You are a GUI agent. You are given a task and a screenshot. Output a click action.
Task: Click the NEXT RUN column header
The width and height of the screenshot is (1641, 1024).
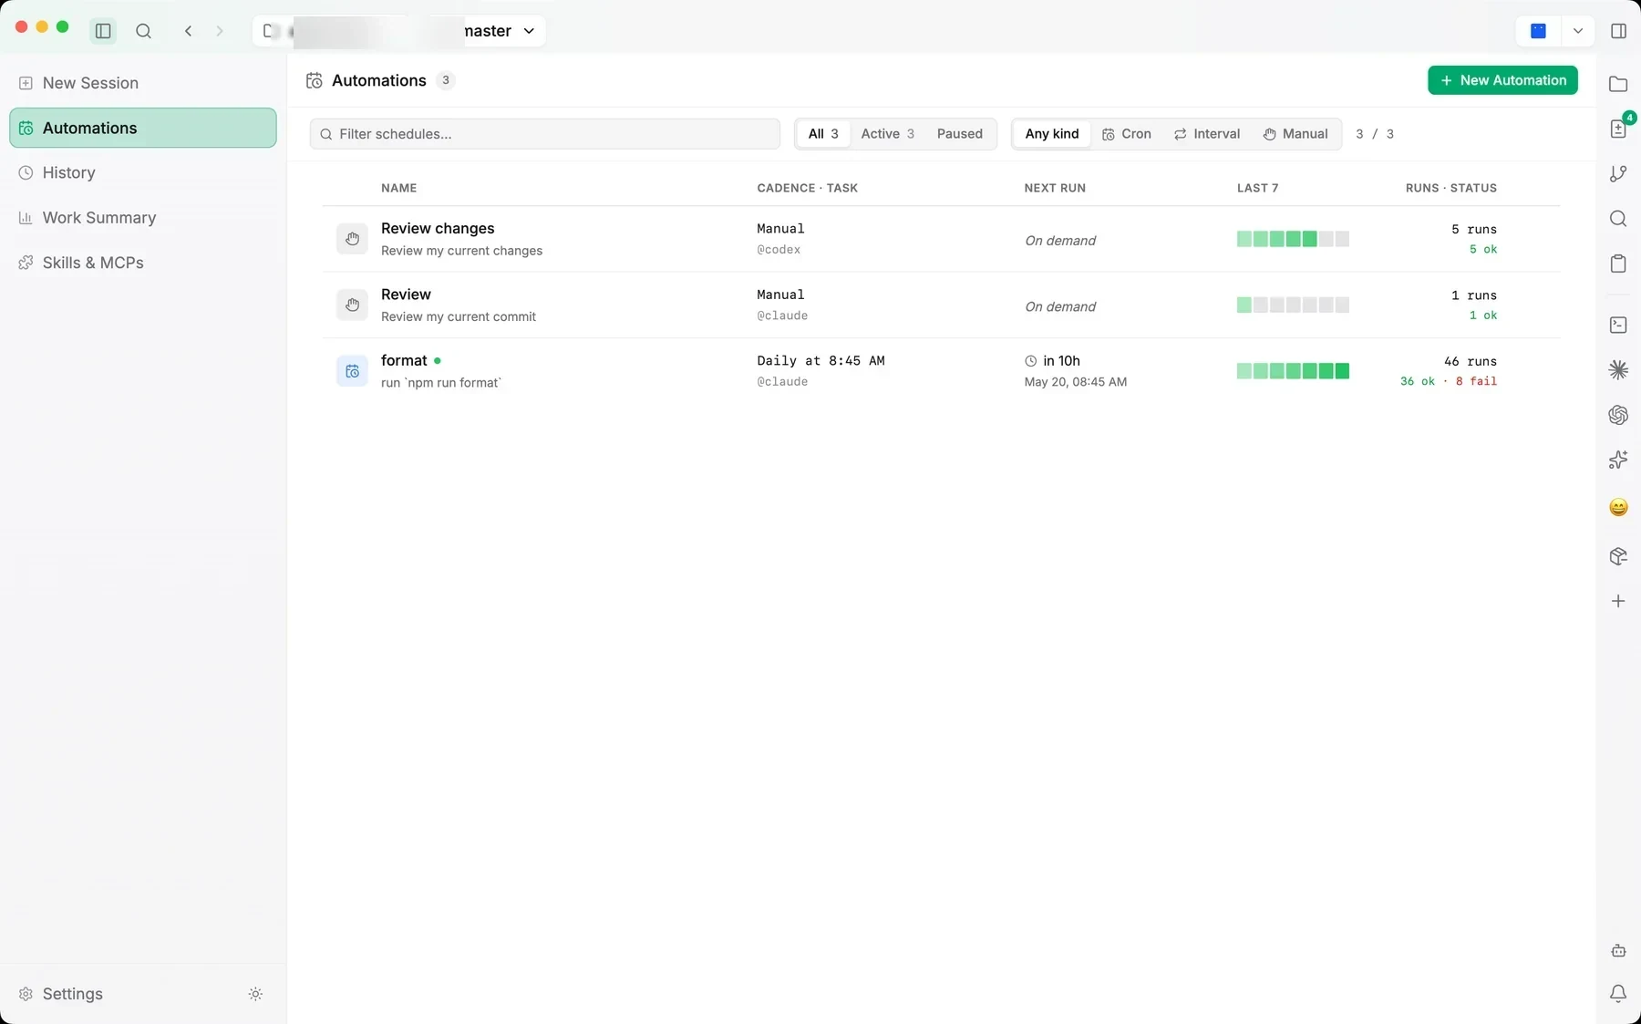(x=1055, y=188)
